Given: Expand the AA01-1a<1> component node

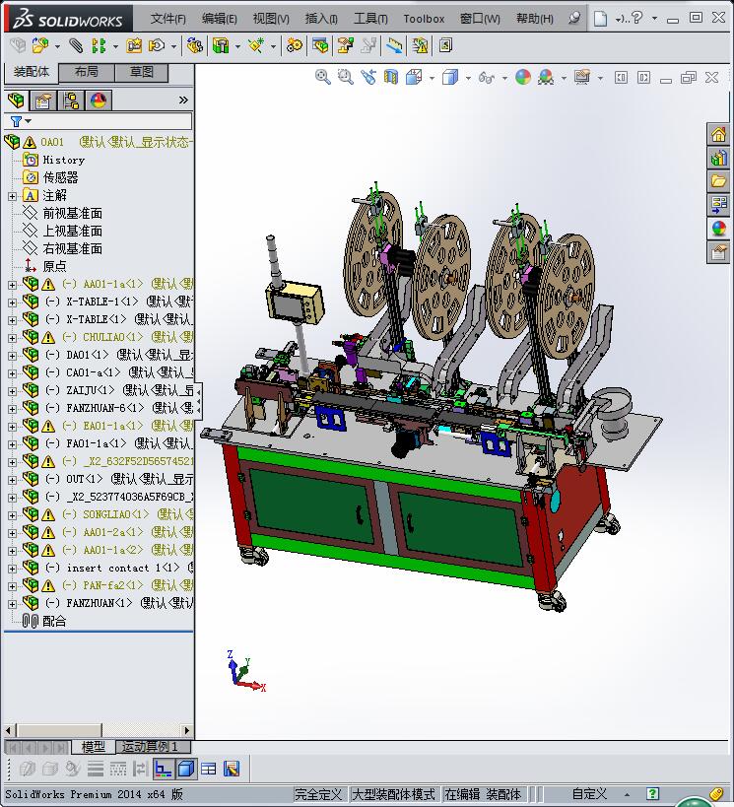Looking at the screenshot, I should 13,285.
